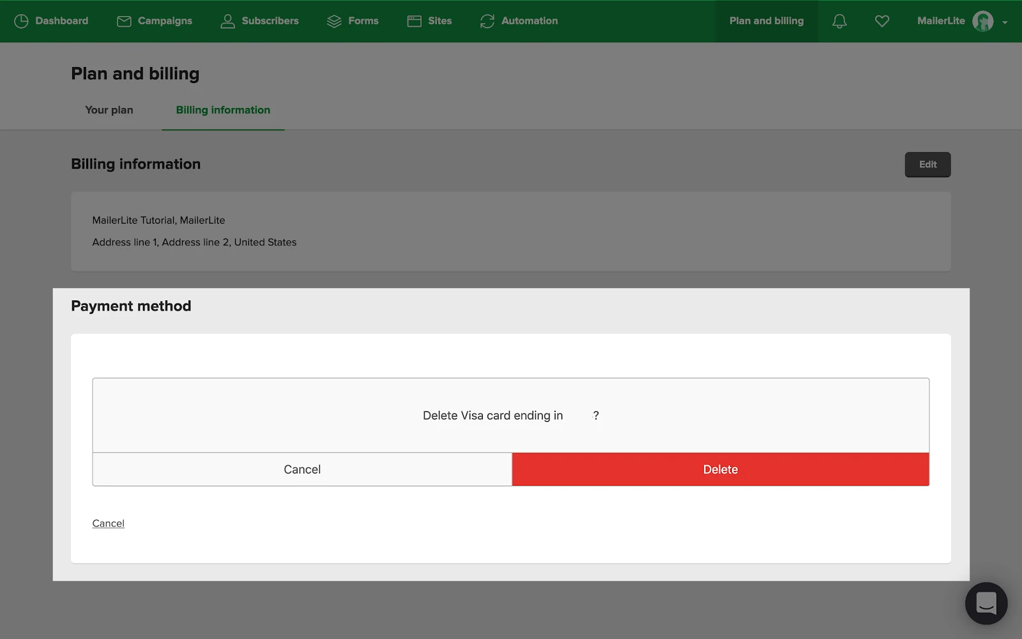Expand the account dropdown arrow
Viewport: 1022px width, 639px height.
(1005, 22)
